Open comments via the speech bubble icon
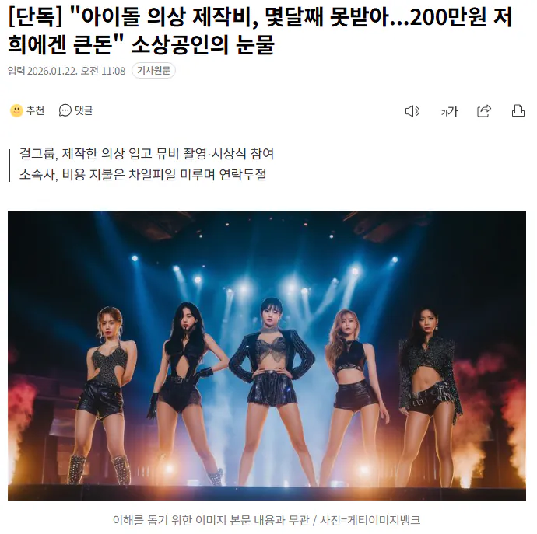The image size is (537, 534). click(x=65, y=110)
